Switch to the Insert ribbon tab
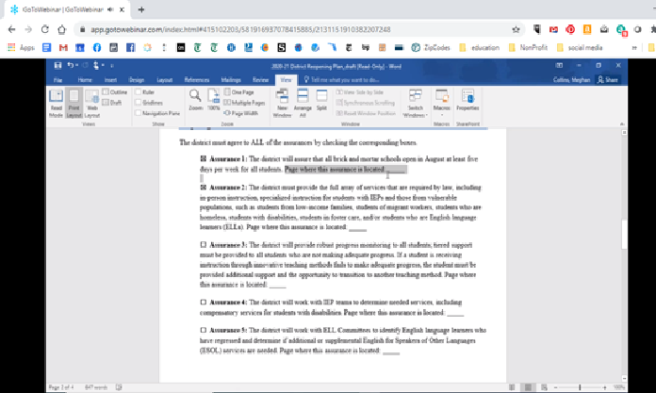Viewport: 656px width, 393px height. coord(111,80)
